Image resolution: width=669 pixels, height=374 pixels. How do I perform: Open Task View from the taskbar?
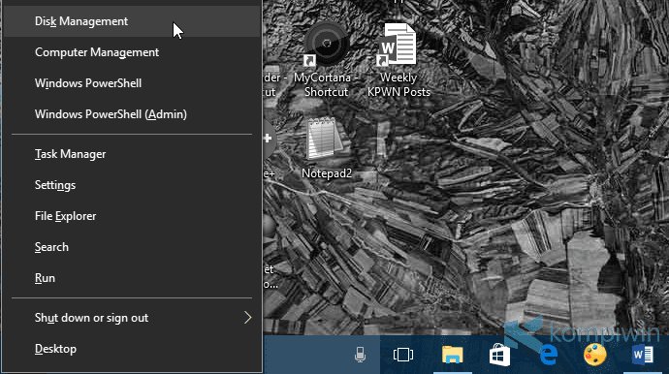point(403,355)
